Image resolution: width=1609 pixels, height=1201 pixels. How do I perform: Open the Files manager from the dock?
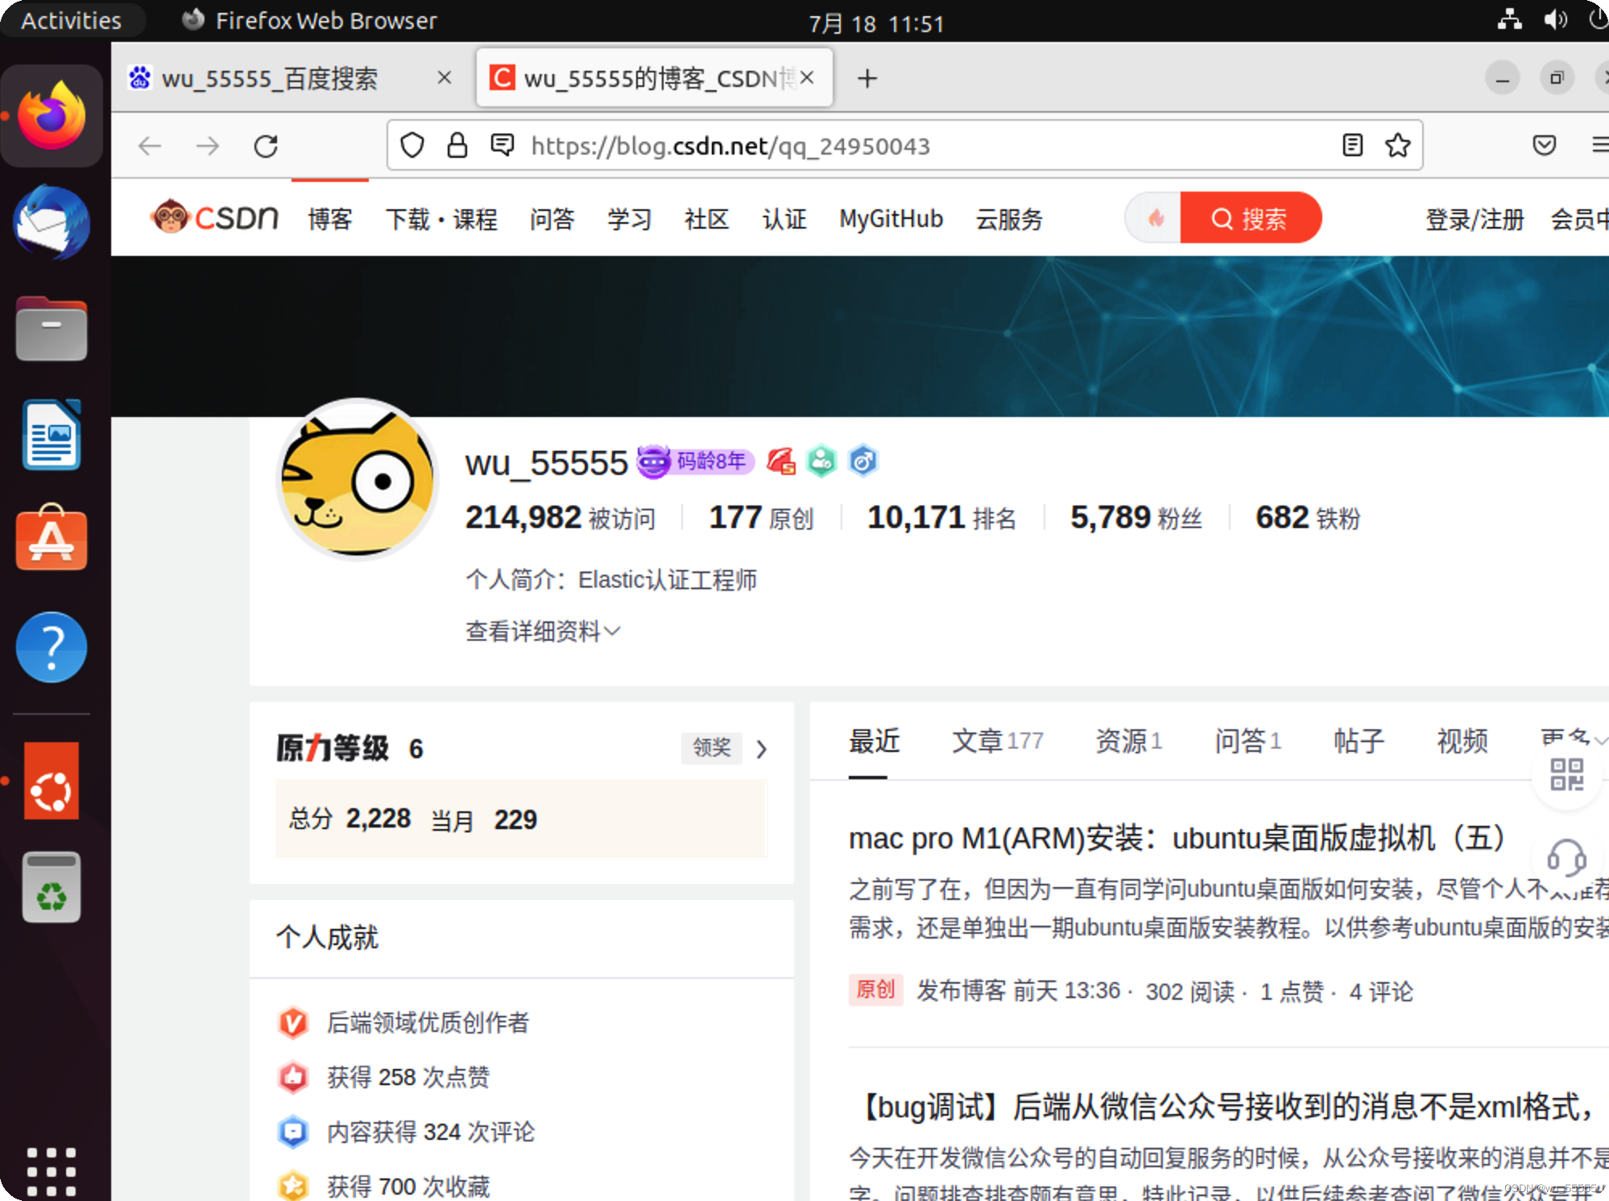(x=52, y=328)
